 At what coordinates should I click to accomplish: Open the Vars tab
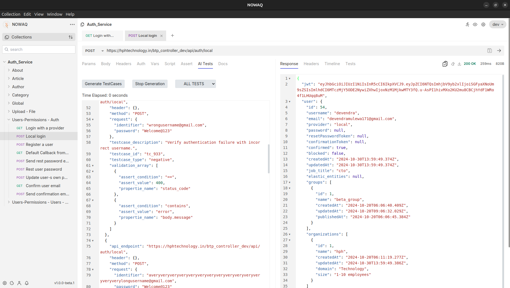pos(155,64)
